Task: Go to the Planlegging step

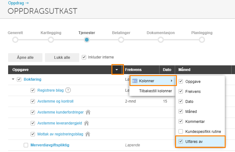Action: 202,33
